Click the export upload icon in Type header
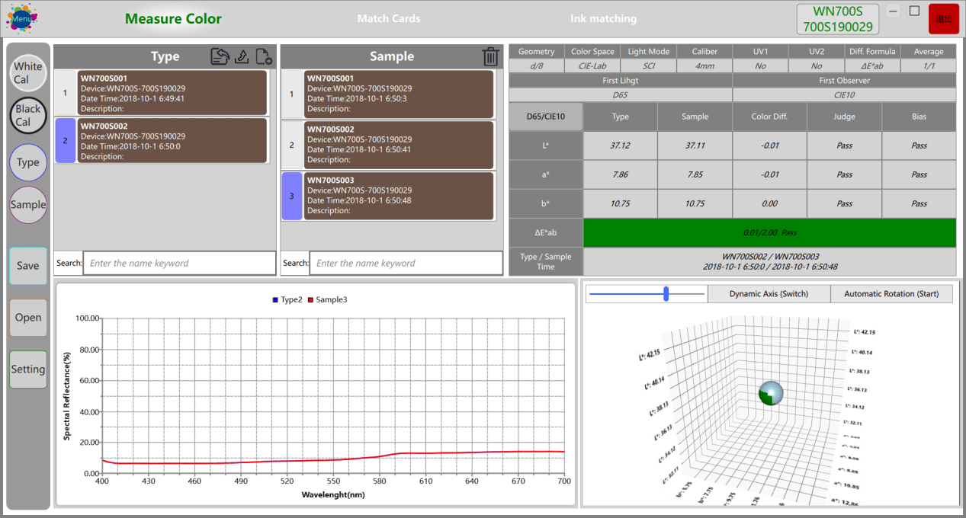 (x=242, y=56)
